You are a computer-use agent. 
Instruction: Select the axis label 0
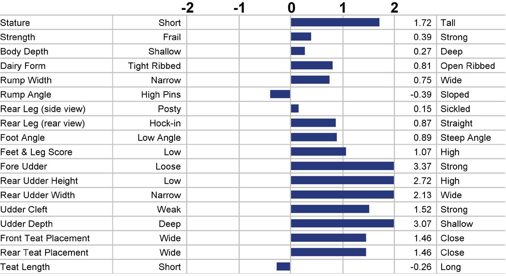coord(291,8)
